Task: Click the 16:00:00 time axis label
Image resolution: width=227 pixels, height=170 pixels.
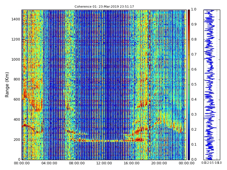Action: pos(132,163)
